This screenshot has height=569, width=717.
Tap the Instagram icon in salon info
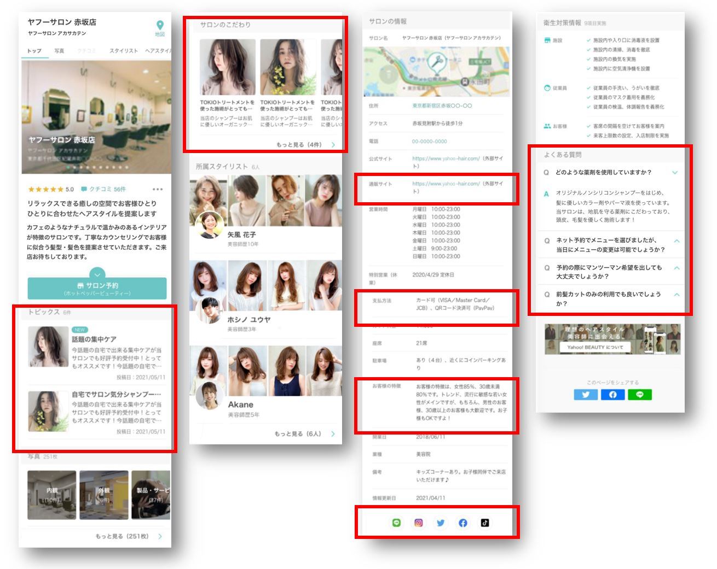419,523
